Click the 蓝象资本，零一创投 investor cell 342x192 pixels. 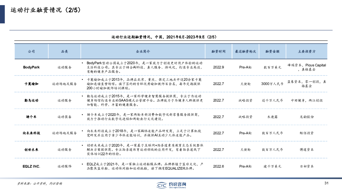click(x=307, y=84)
